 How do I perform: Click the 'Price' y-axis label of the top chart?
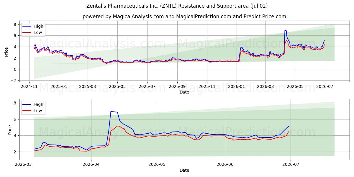coord(6,52)
